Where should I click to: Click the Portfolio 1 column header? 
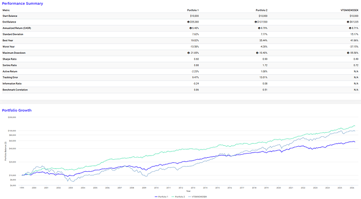point(193,10)
